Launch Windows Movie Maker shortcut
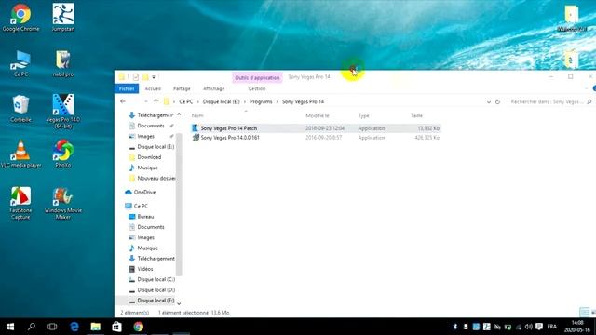The image size is (596, 335). click(63, 203)
